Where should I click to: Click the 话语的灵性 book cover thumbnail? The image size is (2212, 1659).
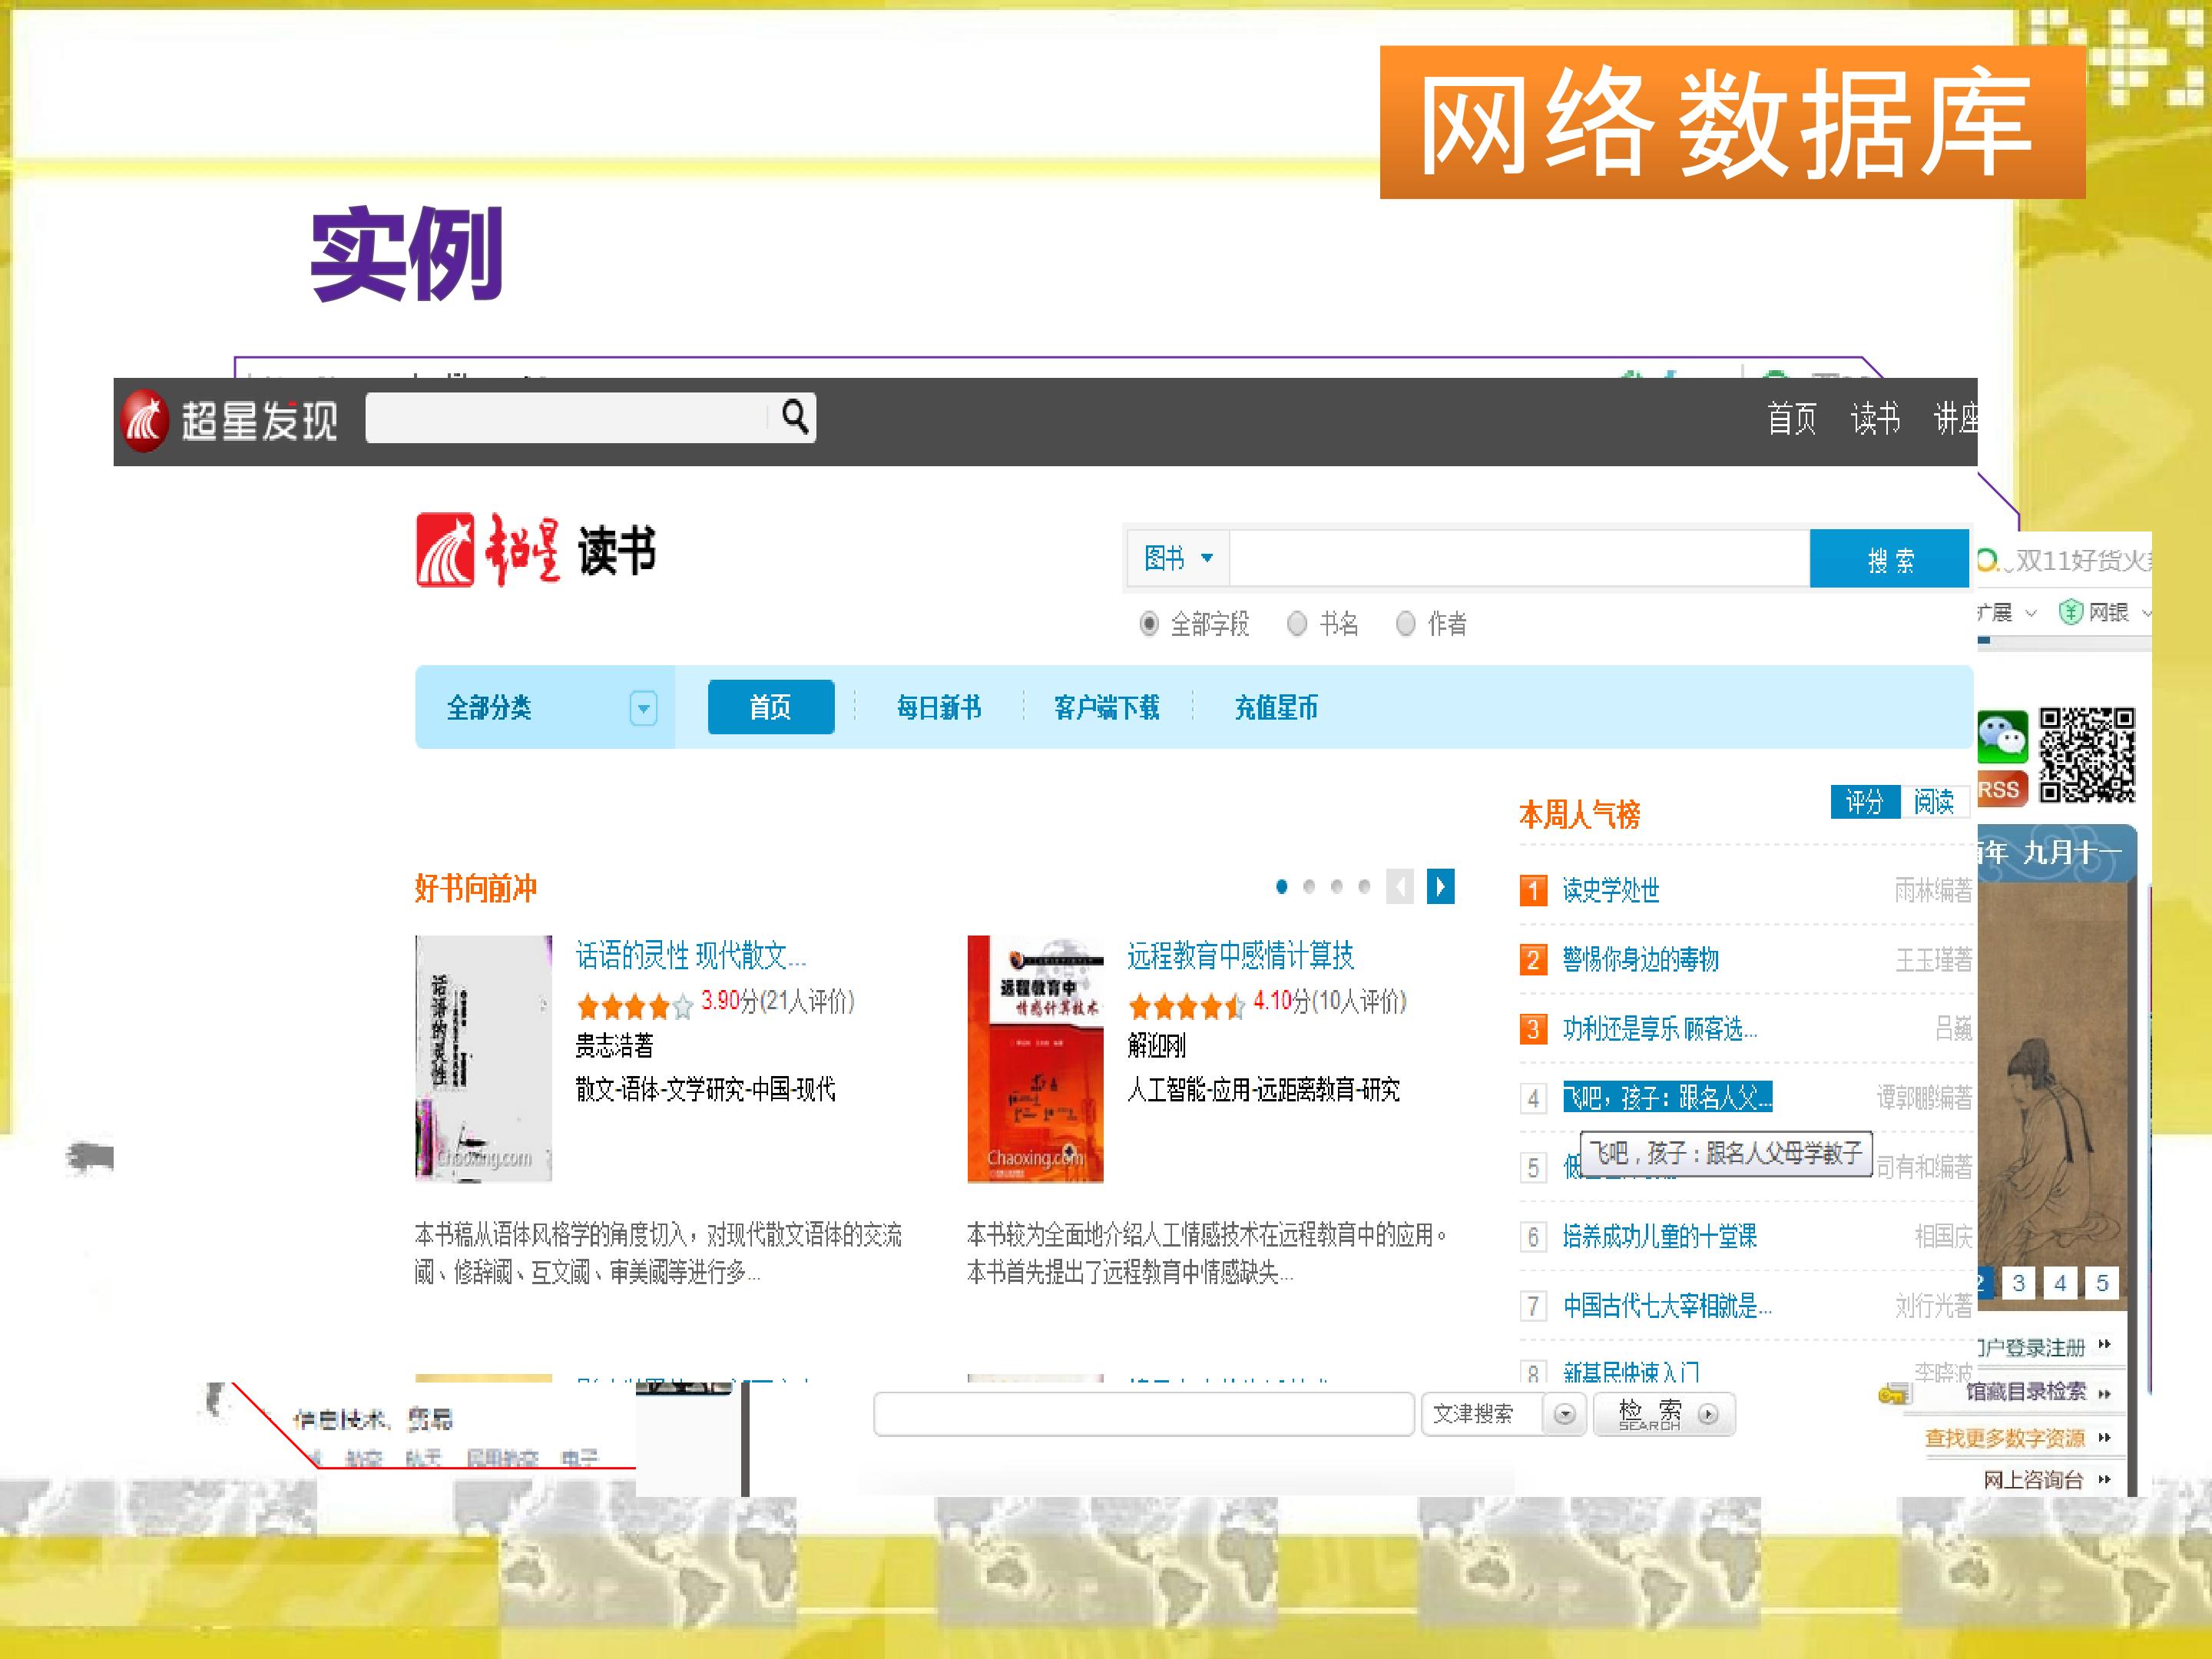pos(483,1058)
